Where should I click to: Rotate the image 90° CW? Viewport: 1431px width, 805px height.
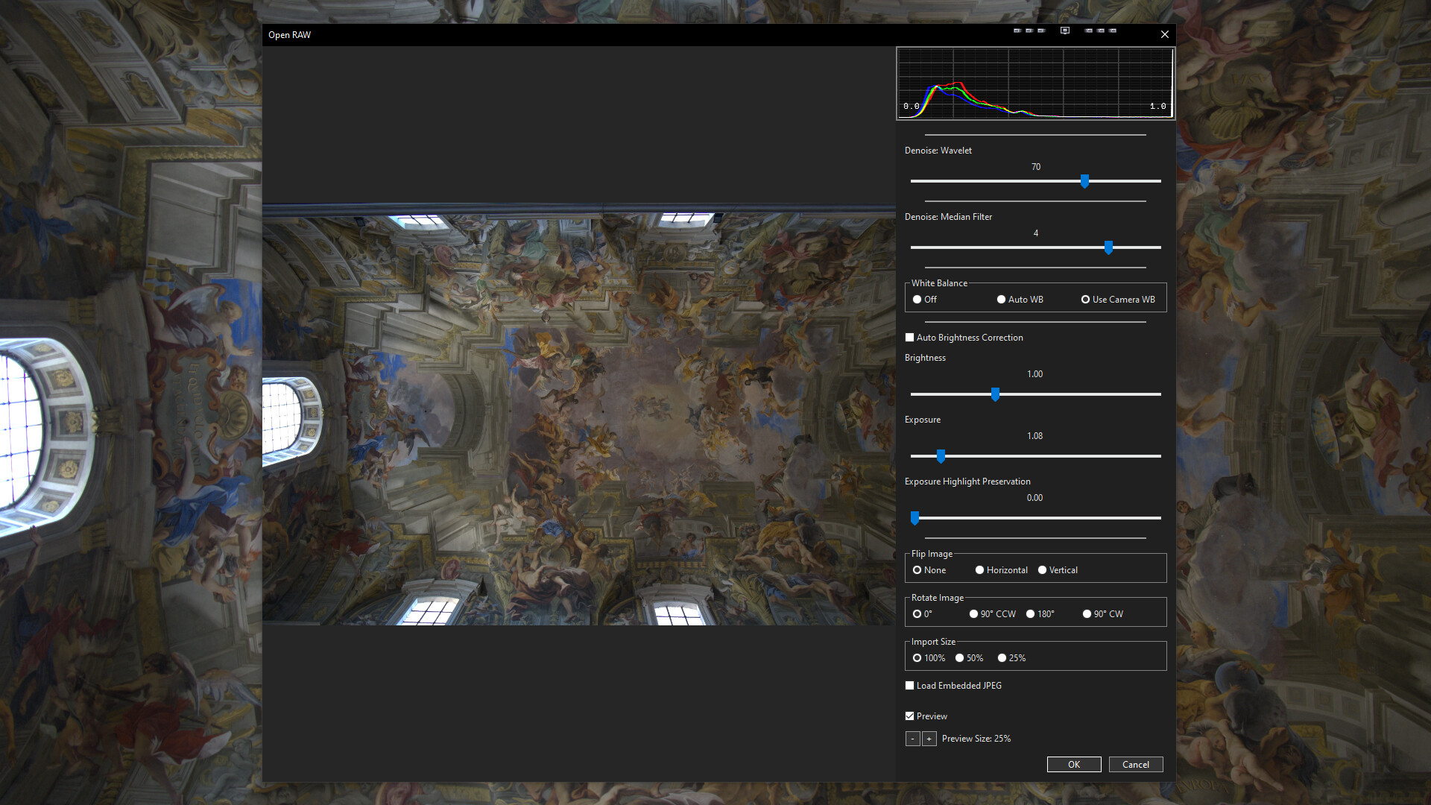[x=1102, y=614]
